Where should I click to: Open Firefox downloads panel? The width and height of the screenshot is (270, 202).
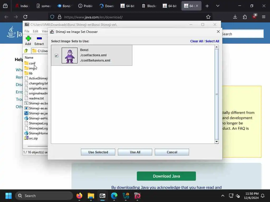click(235, 17)
